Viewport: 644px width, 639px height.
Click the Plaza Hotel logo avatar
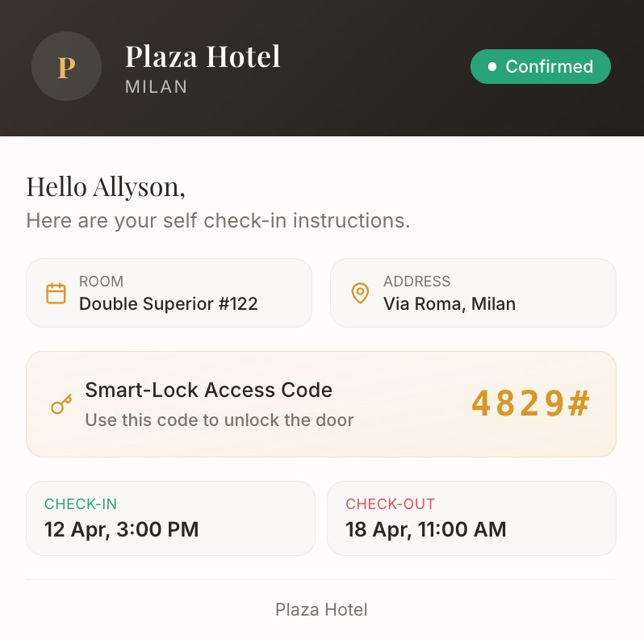[66, 66]
